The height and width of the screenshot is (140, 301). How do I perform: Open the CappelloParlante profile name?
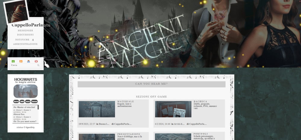31,25
